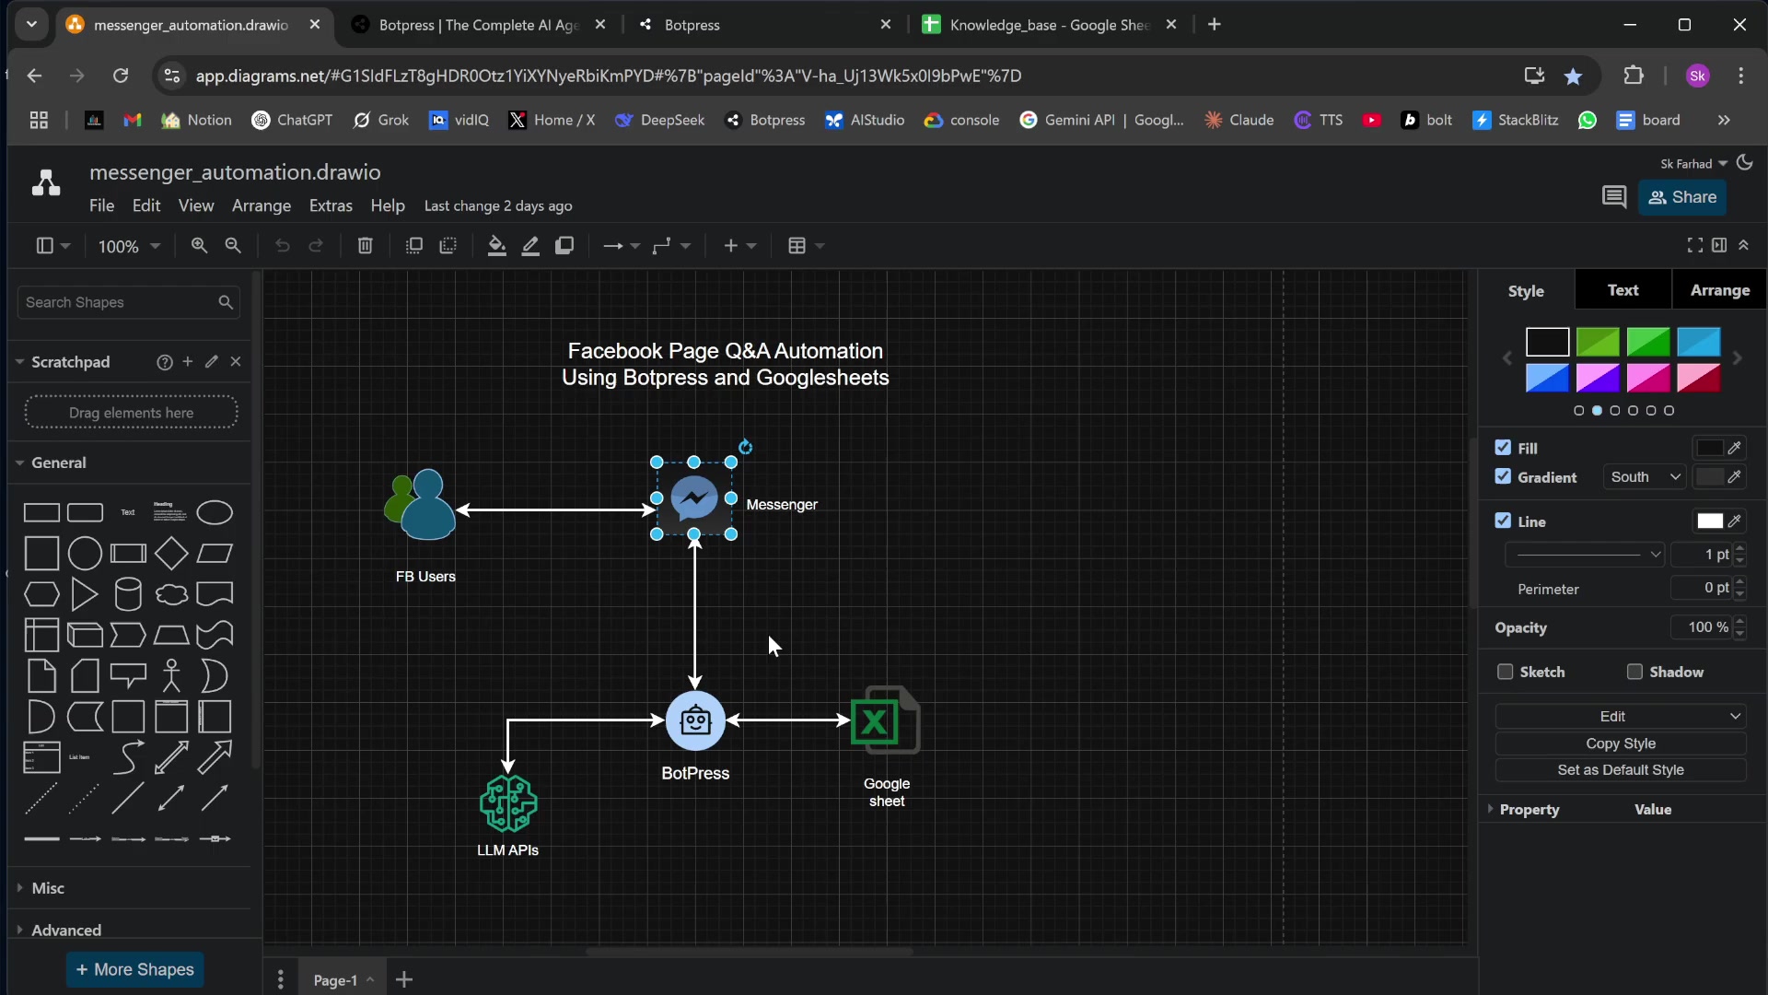1768x995 pixels.
Task: Open the Arrange menu
Action: [262, 205]
